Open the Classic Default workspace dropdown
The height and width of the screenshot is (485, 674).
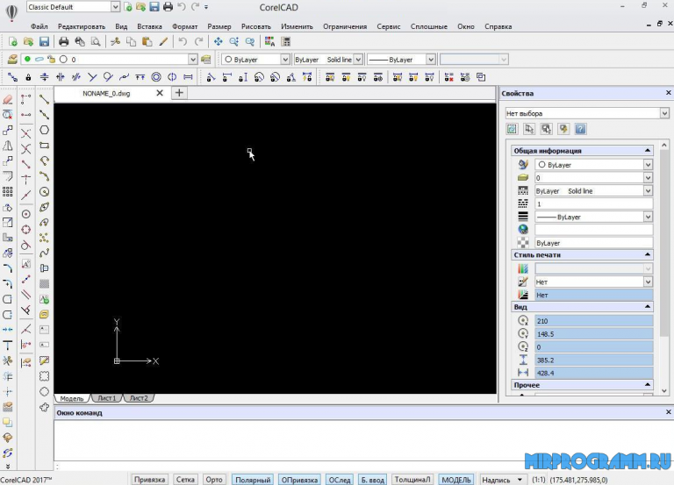116,7
